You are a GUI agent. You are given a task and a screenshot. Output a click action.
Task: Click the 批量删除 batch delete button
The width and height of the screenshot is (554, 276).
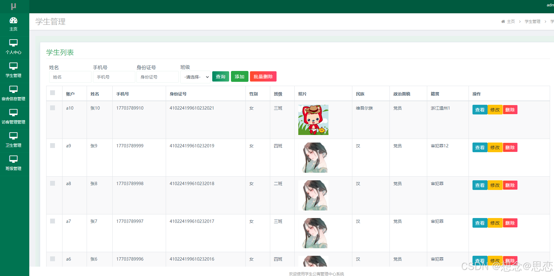[x=263, y=76]
